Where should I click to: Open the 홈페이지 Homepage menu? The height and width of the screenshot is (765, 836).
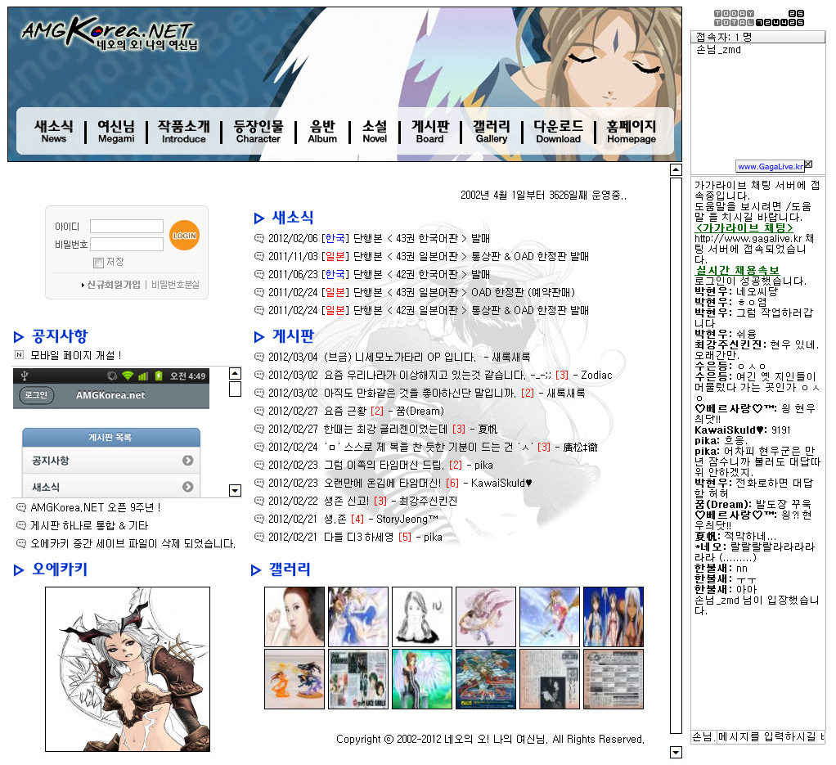[x=631, y=131]
